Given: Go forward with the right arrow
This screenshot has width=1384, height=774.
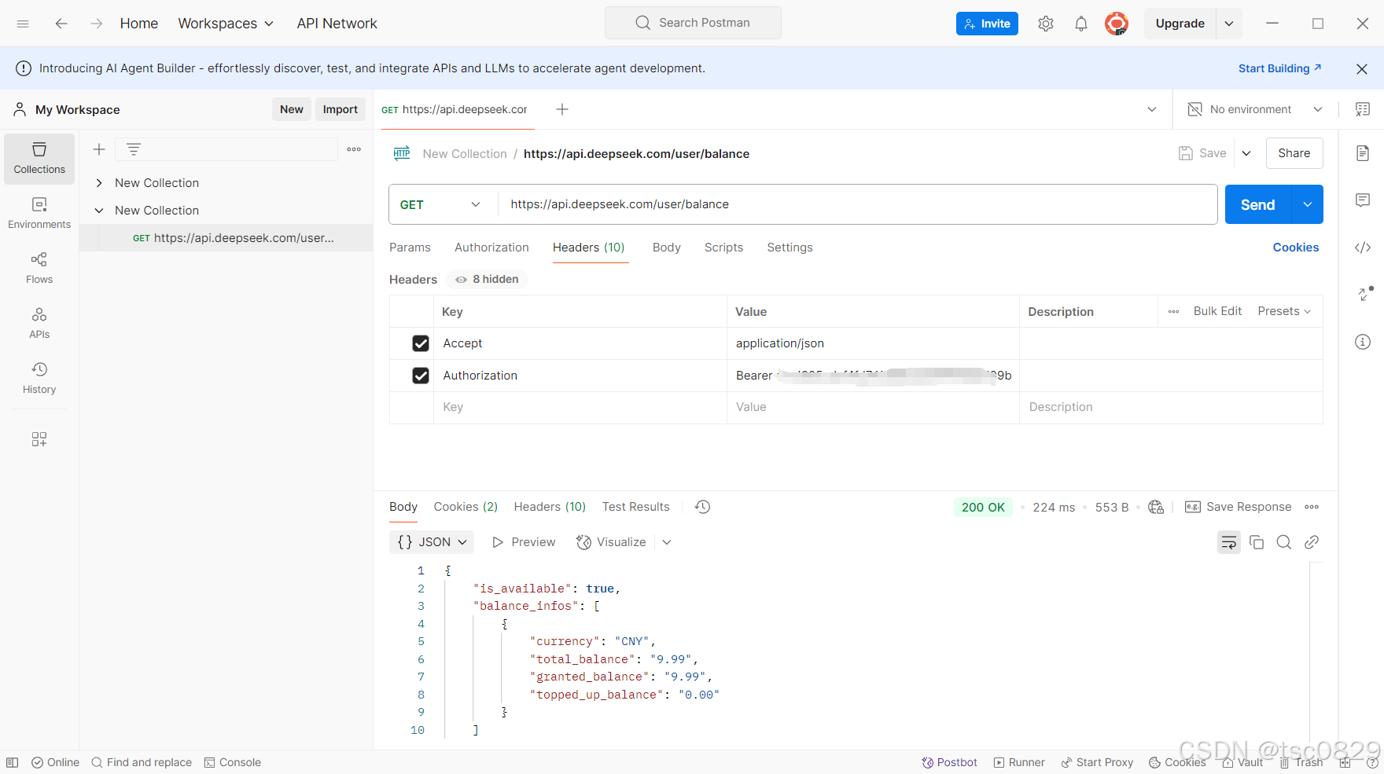Looking at the screenshot, I should point(97,24).
